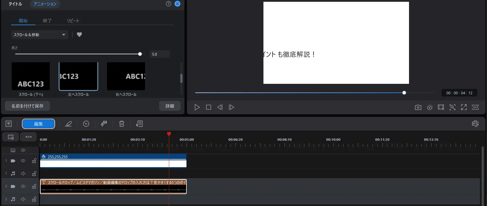487x206 pixels.
Task: Lock video track 1
Action: [34, 161]
